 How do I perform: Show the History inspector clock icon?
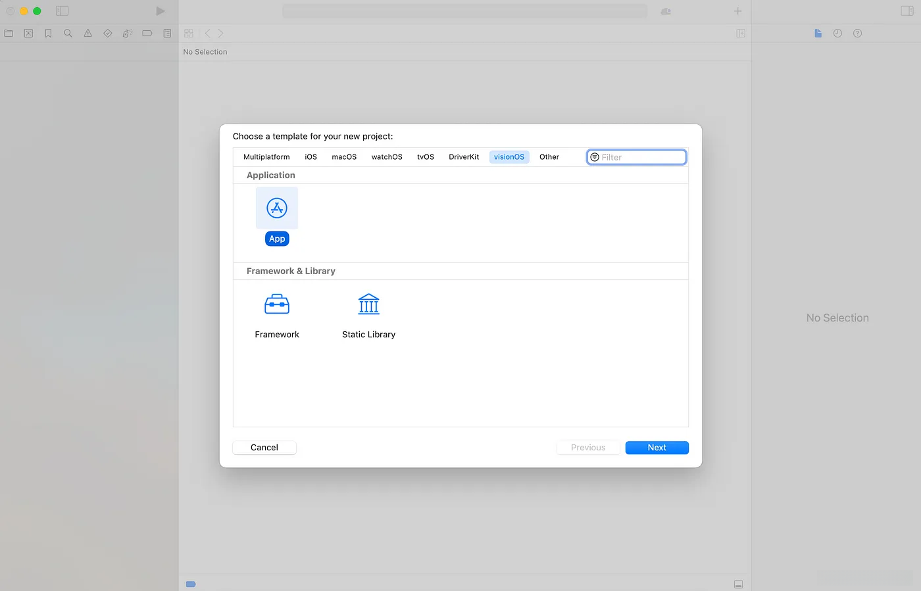[x=837, y=33]
